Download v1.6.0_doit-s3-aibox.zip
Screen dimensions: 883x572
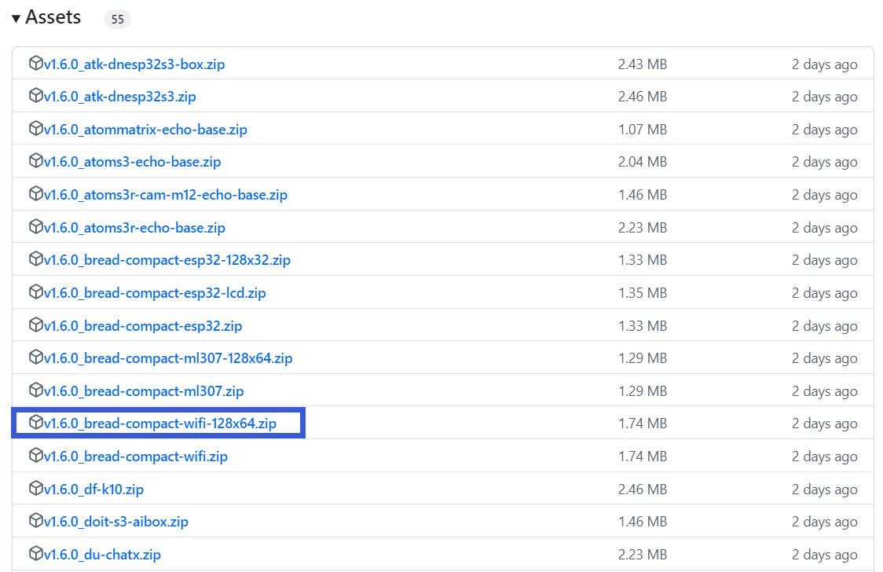(116, 522)
